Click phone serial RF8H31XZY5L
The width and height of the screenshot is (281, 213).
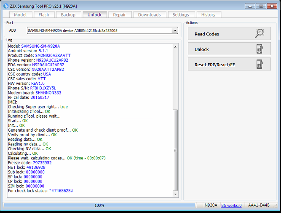[x=43, y=88]
